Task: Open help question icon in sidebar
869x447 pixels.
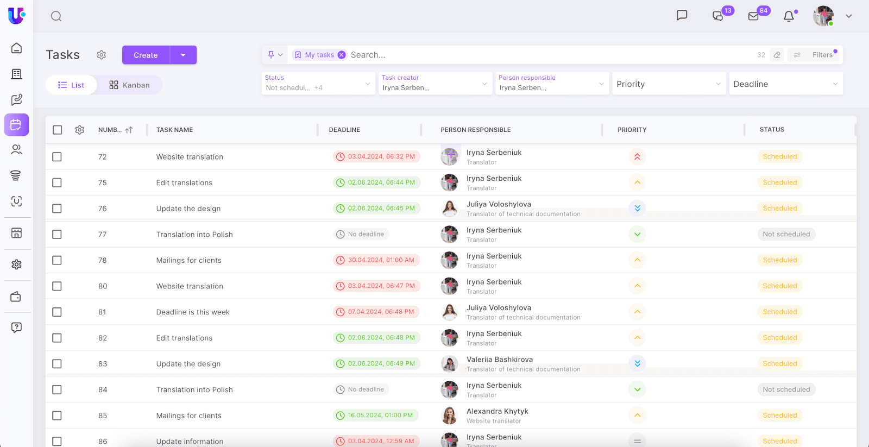Action: pos(16,328)
